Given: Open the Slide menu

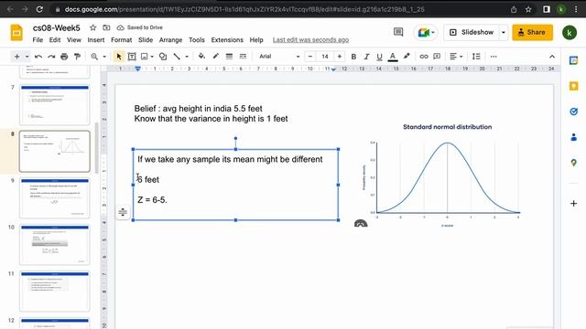Looking at the screenshot, I should click(146, 40).
